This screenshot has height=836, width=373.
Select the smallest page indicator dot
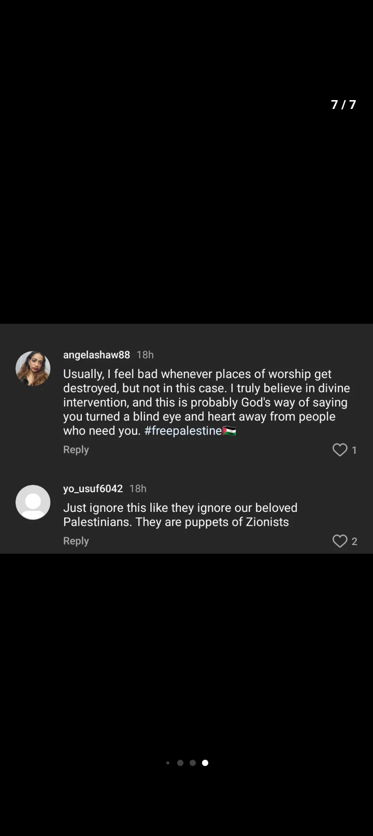[x=168, y=763]
